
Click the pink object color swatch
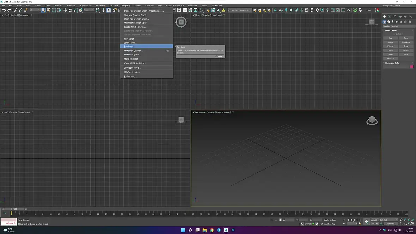pyautogui.click(x=411, y=67)
